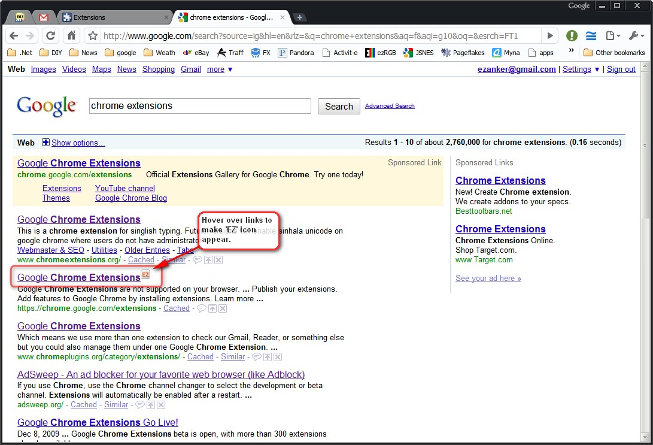This screenshot has width=653, height=445.
Task: Switch to the pinned tab showing 263
Action: click(x=20, y=17)
